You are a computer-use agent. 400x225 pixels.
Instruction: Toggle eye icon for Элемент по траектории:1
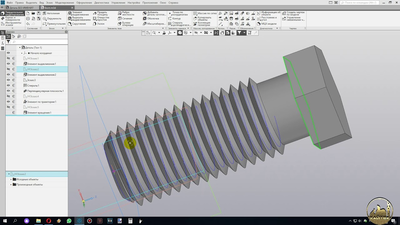8,102
